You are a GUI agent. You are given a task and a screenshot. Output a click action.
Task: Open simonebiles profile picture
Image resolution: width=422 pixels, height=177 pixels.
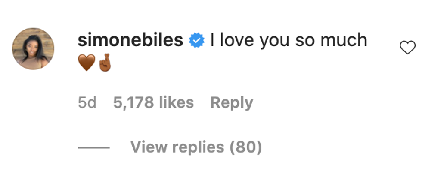pos(33,49)
